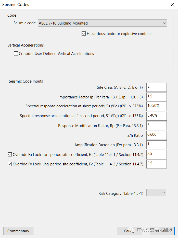Close the Seismic Codes dialog
Image resolution: width=178 pixels, height=238 pixels.
(172, 4)
